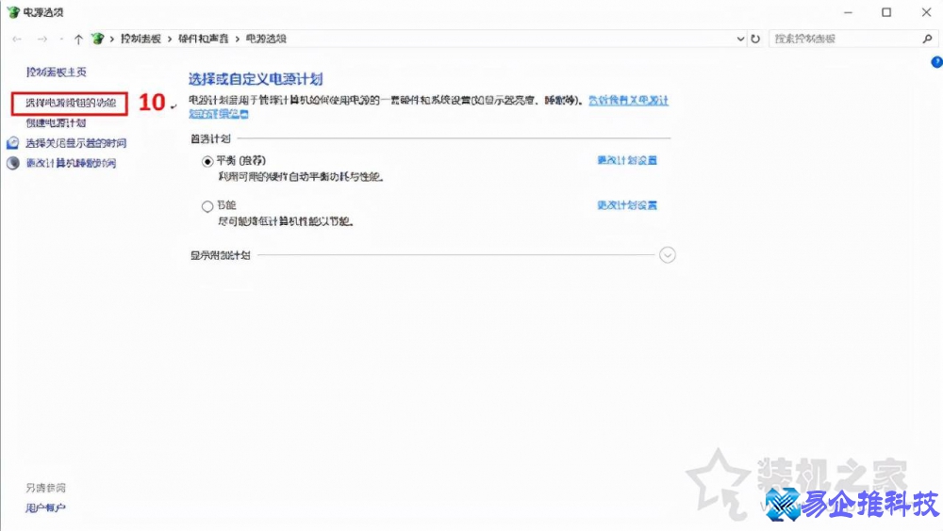This screenshot has height=531, width=943.
Task: Click the computer sleep time moon icon
Action: click(x=12, y=163)
